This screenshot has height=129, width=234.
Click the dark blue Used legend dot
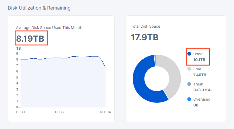[x=189, y=54]
